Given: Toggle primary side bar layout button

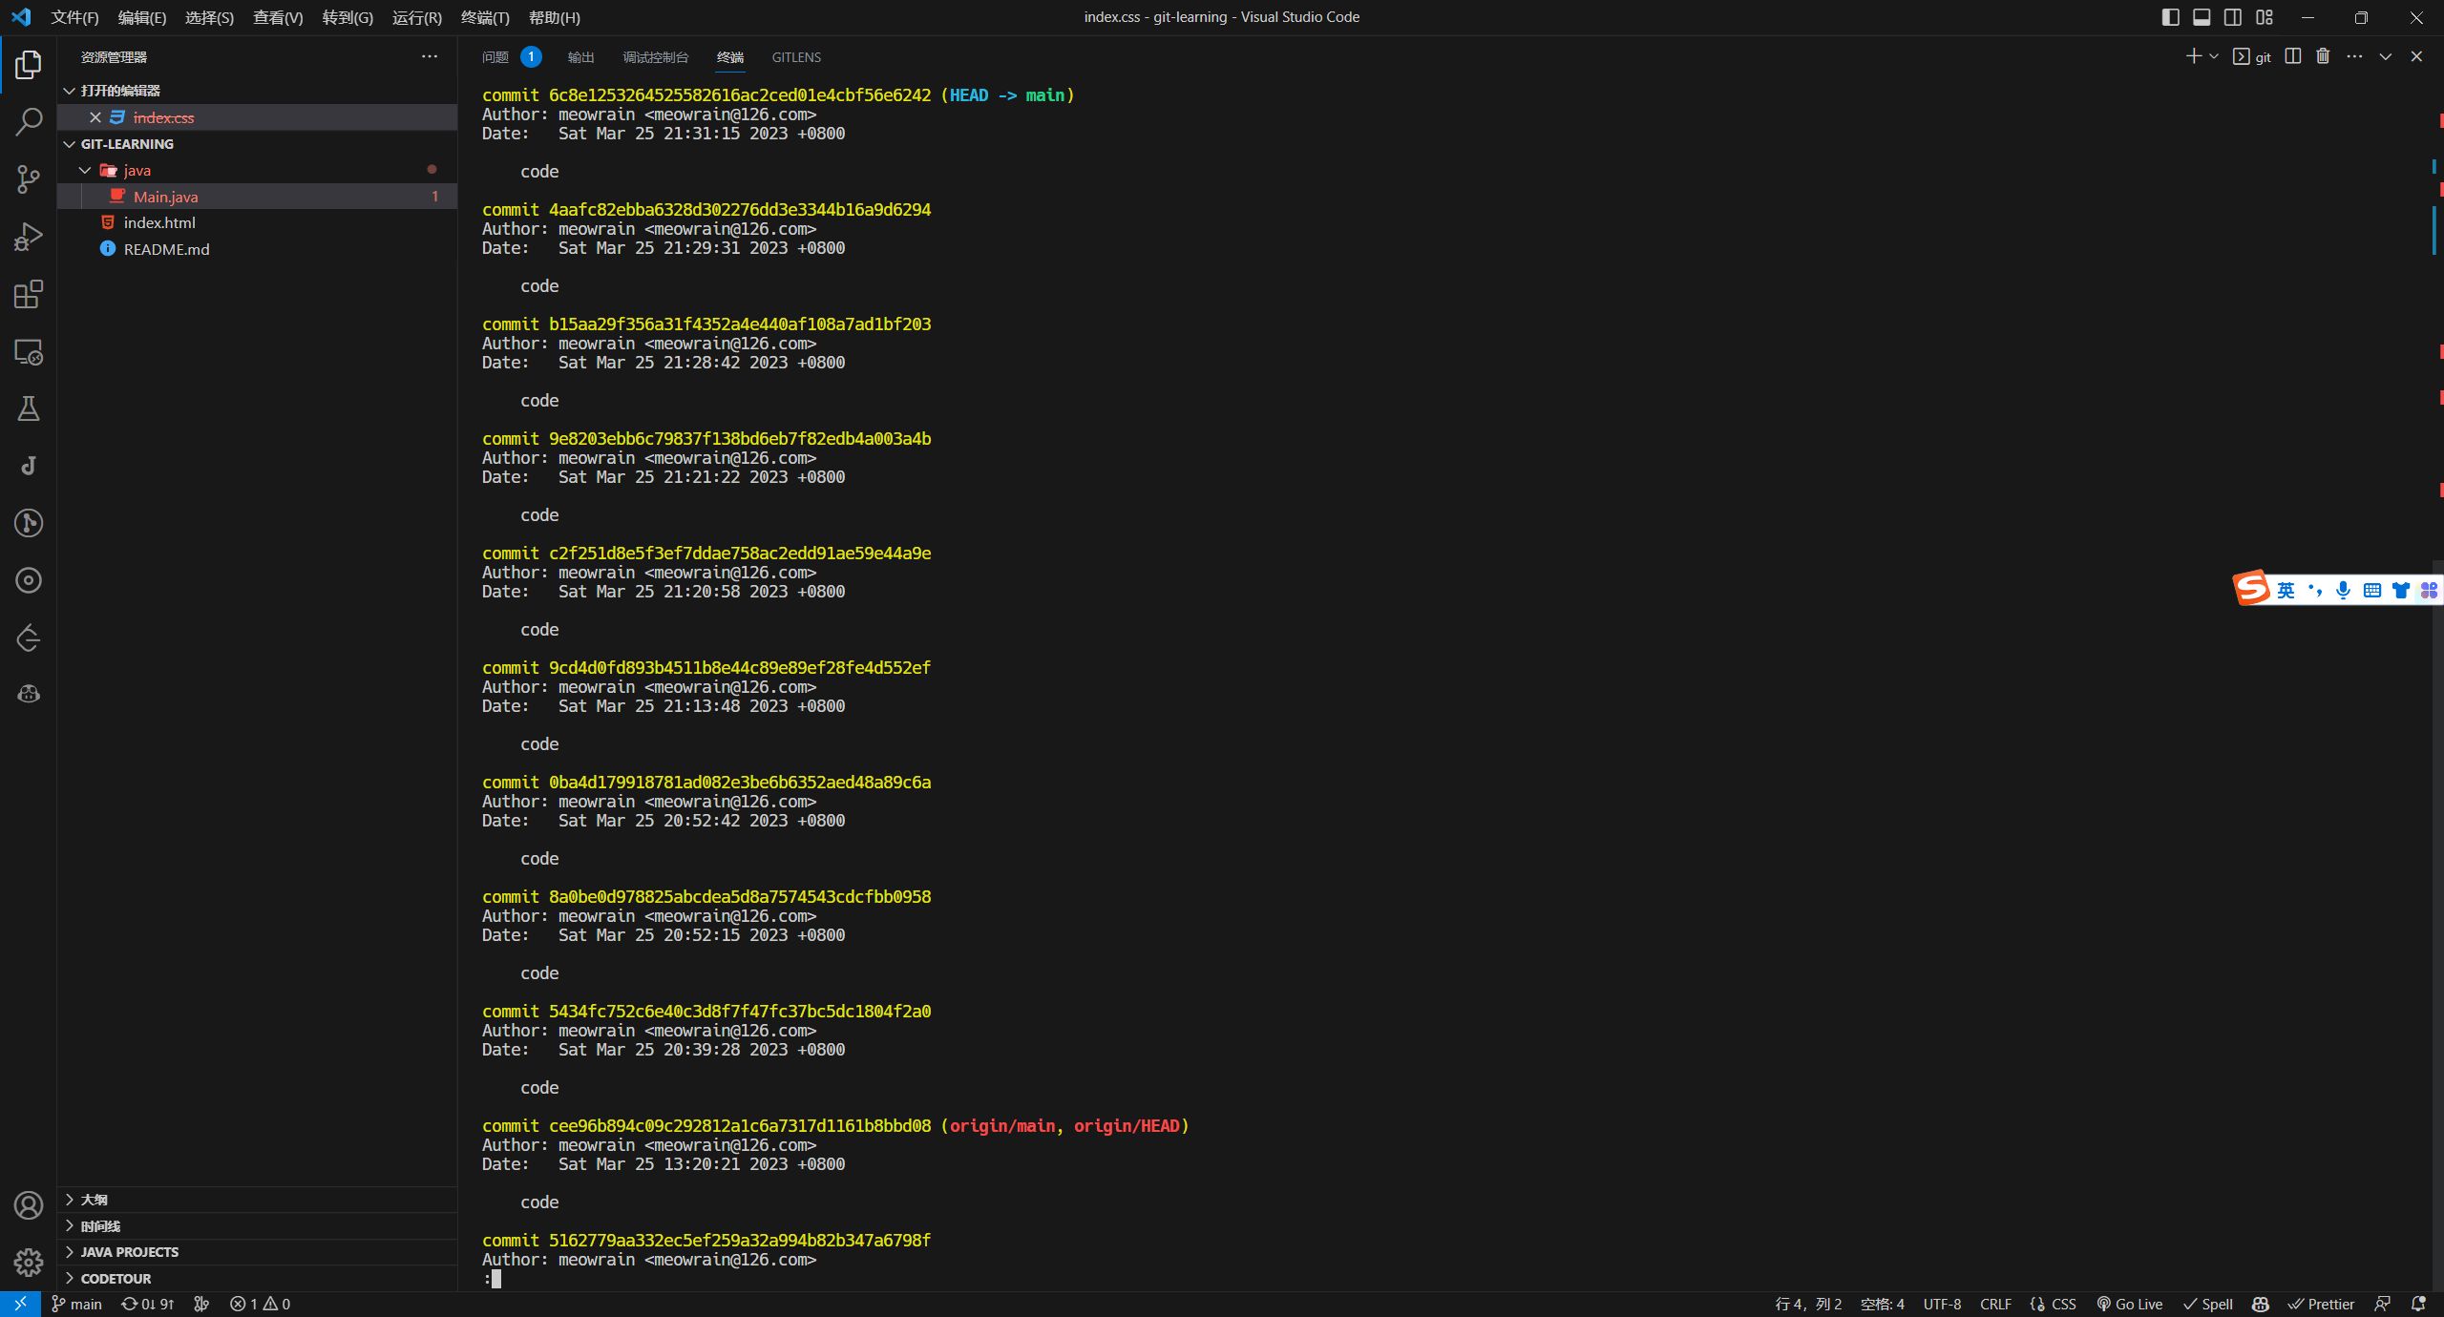Looking at the screenshot, I should point(2170,17).
